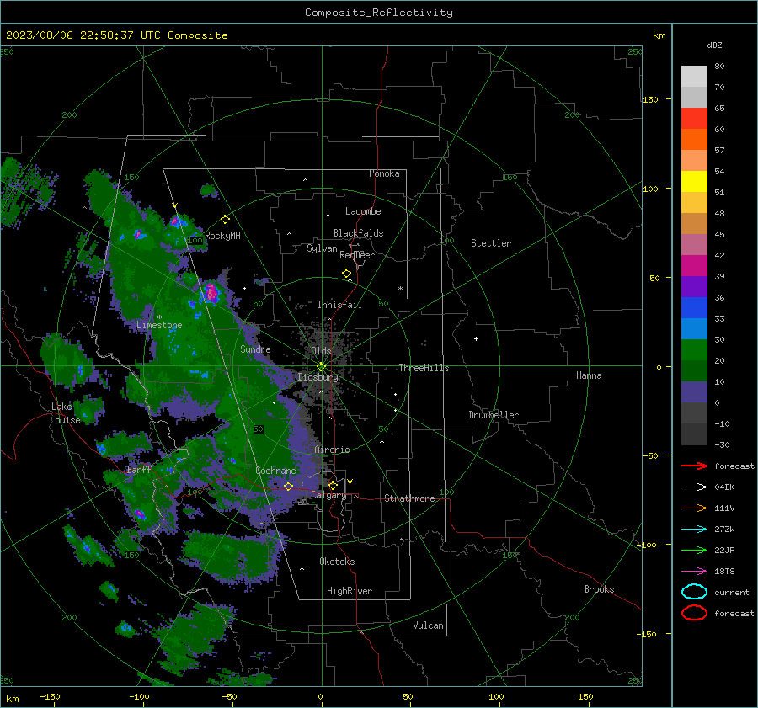Click the 27ZW legend label
Screen dimensions: 758x708
(724, 530)
